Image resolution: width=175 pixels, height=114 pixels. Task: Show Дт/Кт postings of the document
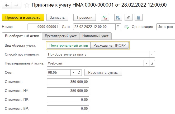tap(105, 17)
